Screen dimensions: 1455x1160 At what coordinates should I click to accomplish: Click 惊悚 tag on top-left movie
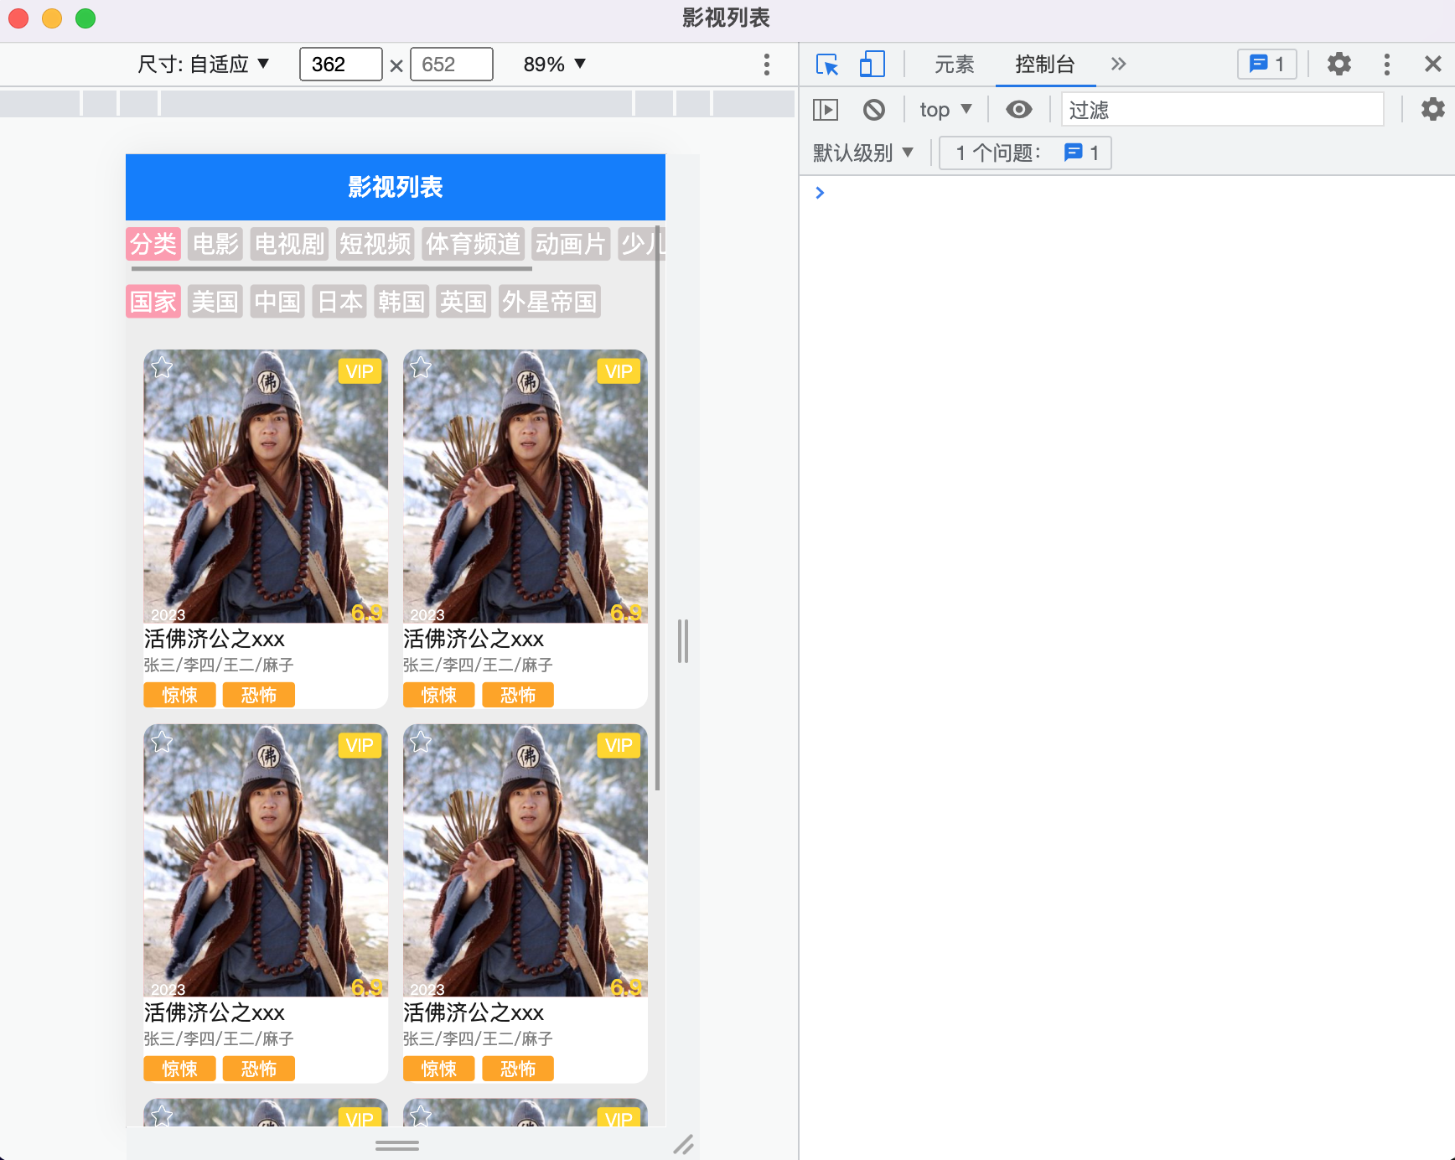click(179, 695)
